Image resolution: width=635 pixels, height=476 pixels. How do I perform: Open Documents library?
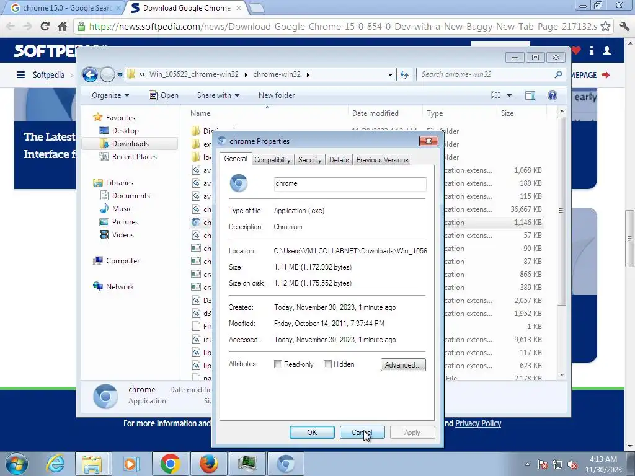[131, 196]
